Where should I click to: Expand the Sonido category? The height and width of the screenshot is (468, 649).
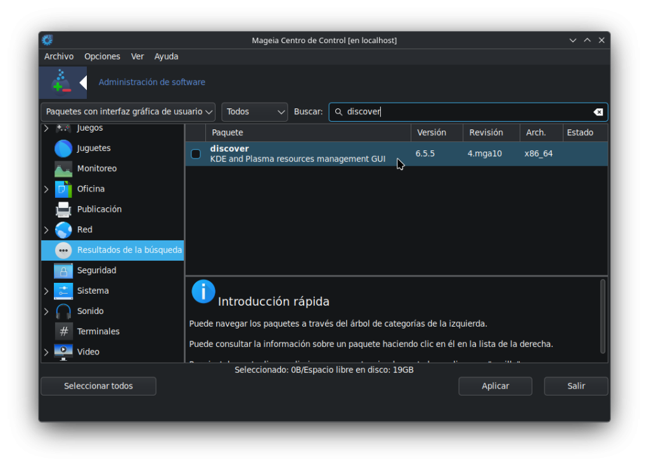pyautogui.click(x=46, y=311)
